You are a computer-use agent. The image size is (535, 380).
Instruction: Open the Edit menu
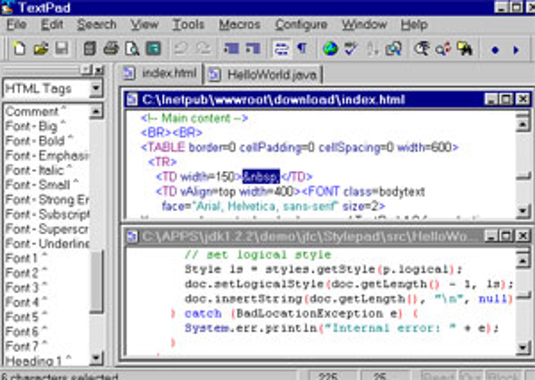(x=52, y=25)
